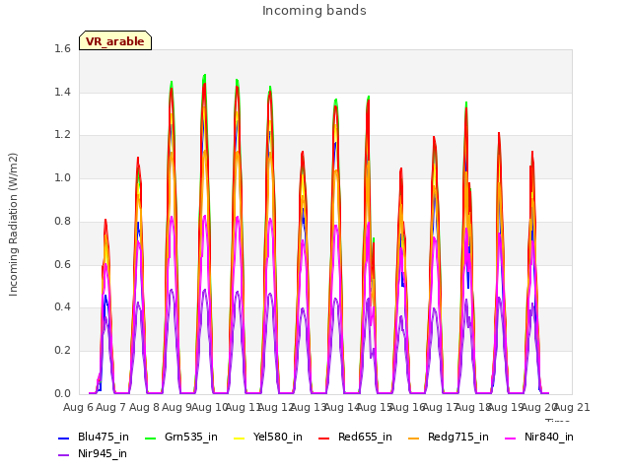
Task: Toggle the Blu475_in legend entry
Action: point(94,437)
